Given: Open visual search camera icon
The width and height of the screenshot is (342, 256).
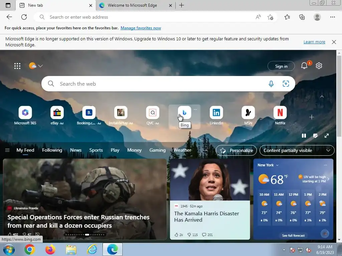Looking at the screenshot, I should (x=286, y=84).
